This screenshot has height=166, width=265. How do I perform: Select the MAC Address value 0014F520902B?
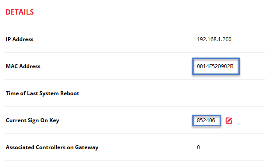tap(215, 66)
